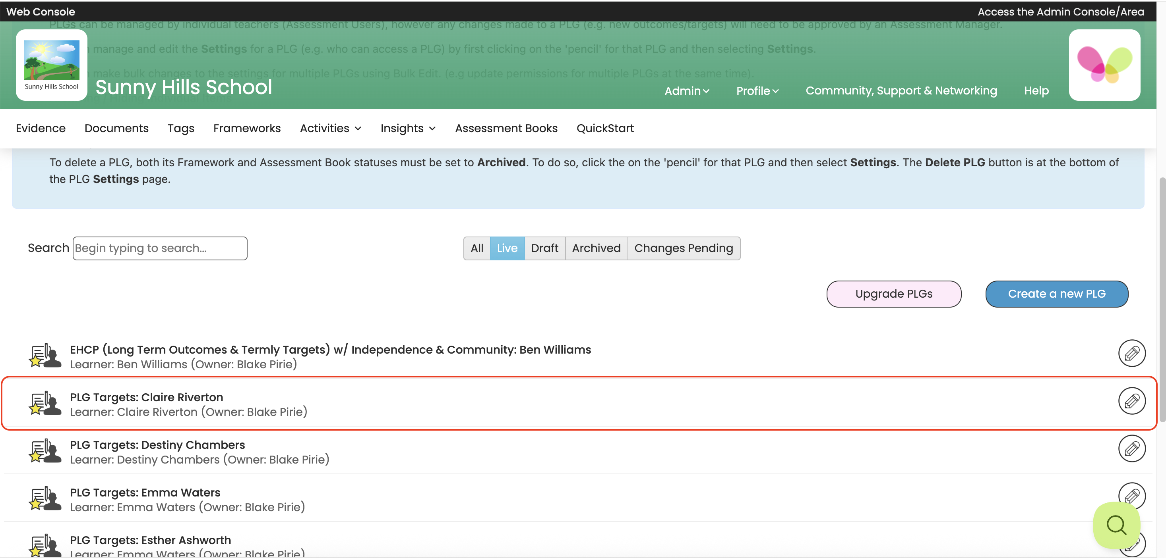The height and width of the screenshot is (558, 1166).
Task: Click PLG icon beside Ben Williams entry
Action: tap(45, 356)
